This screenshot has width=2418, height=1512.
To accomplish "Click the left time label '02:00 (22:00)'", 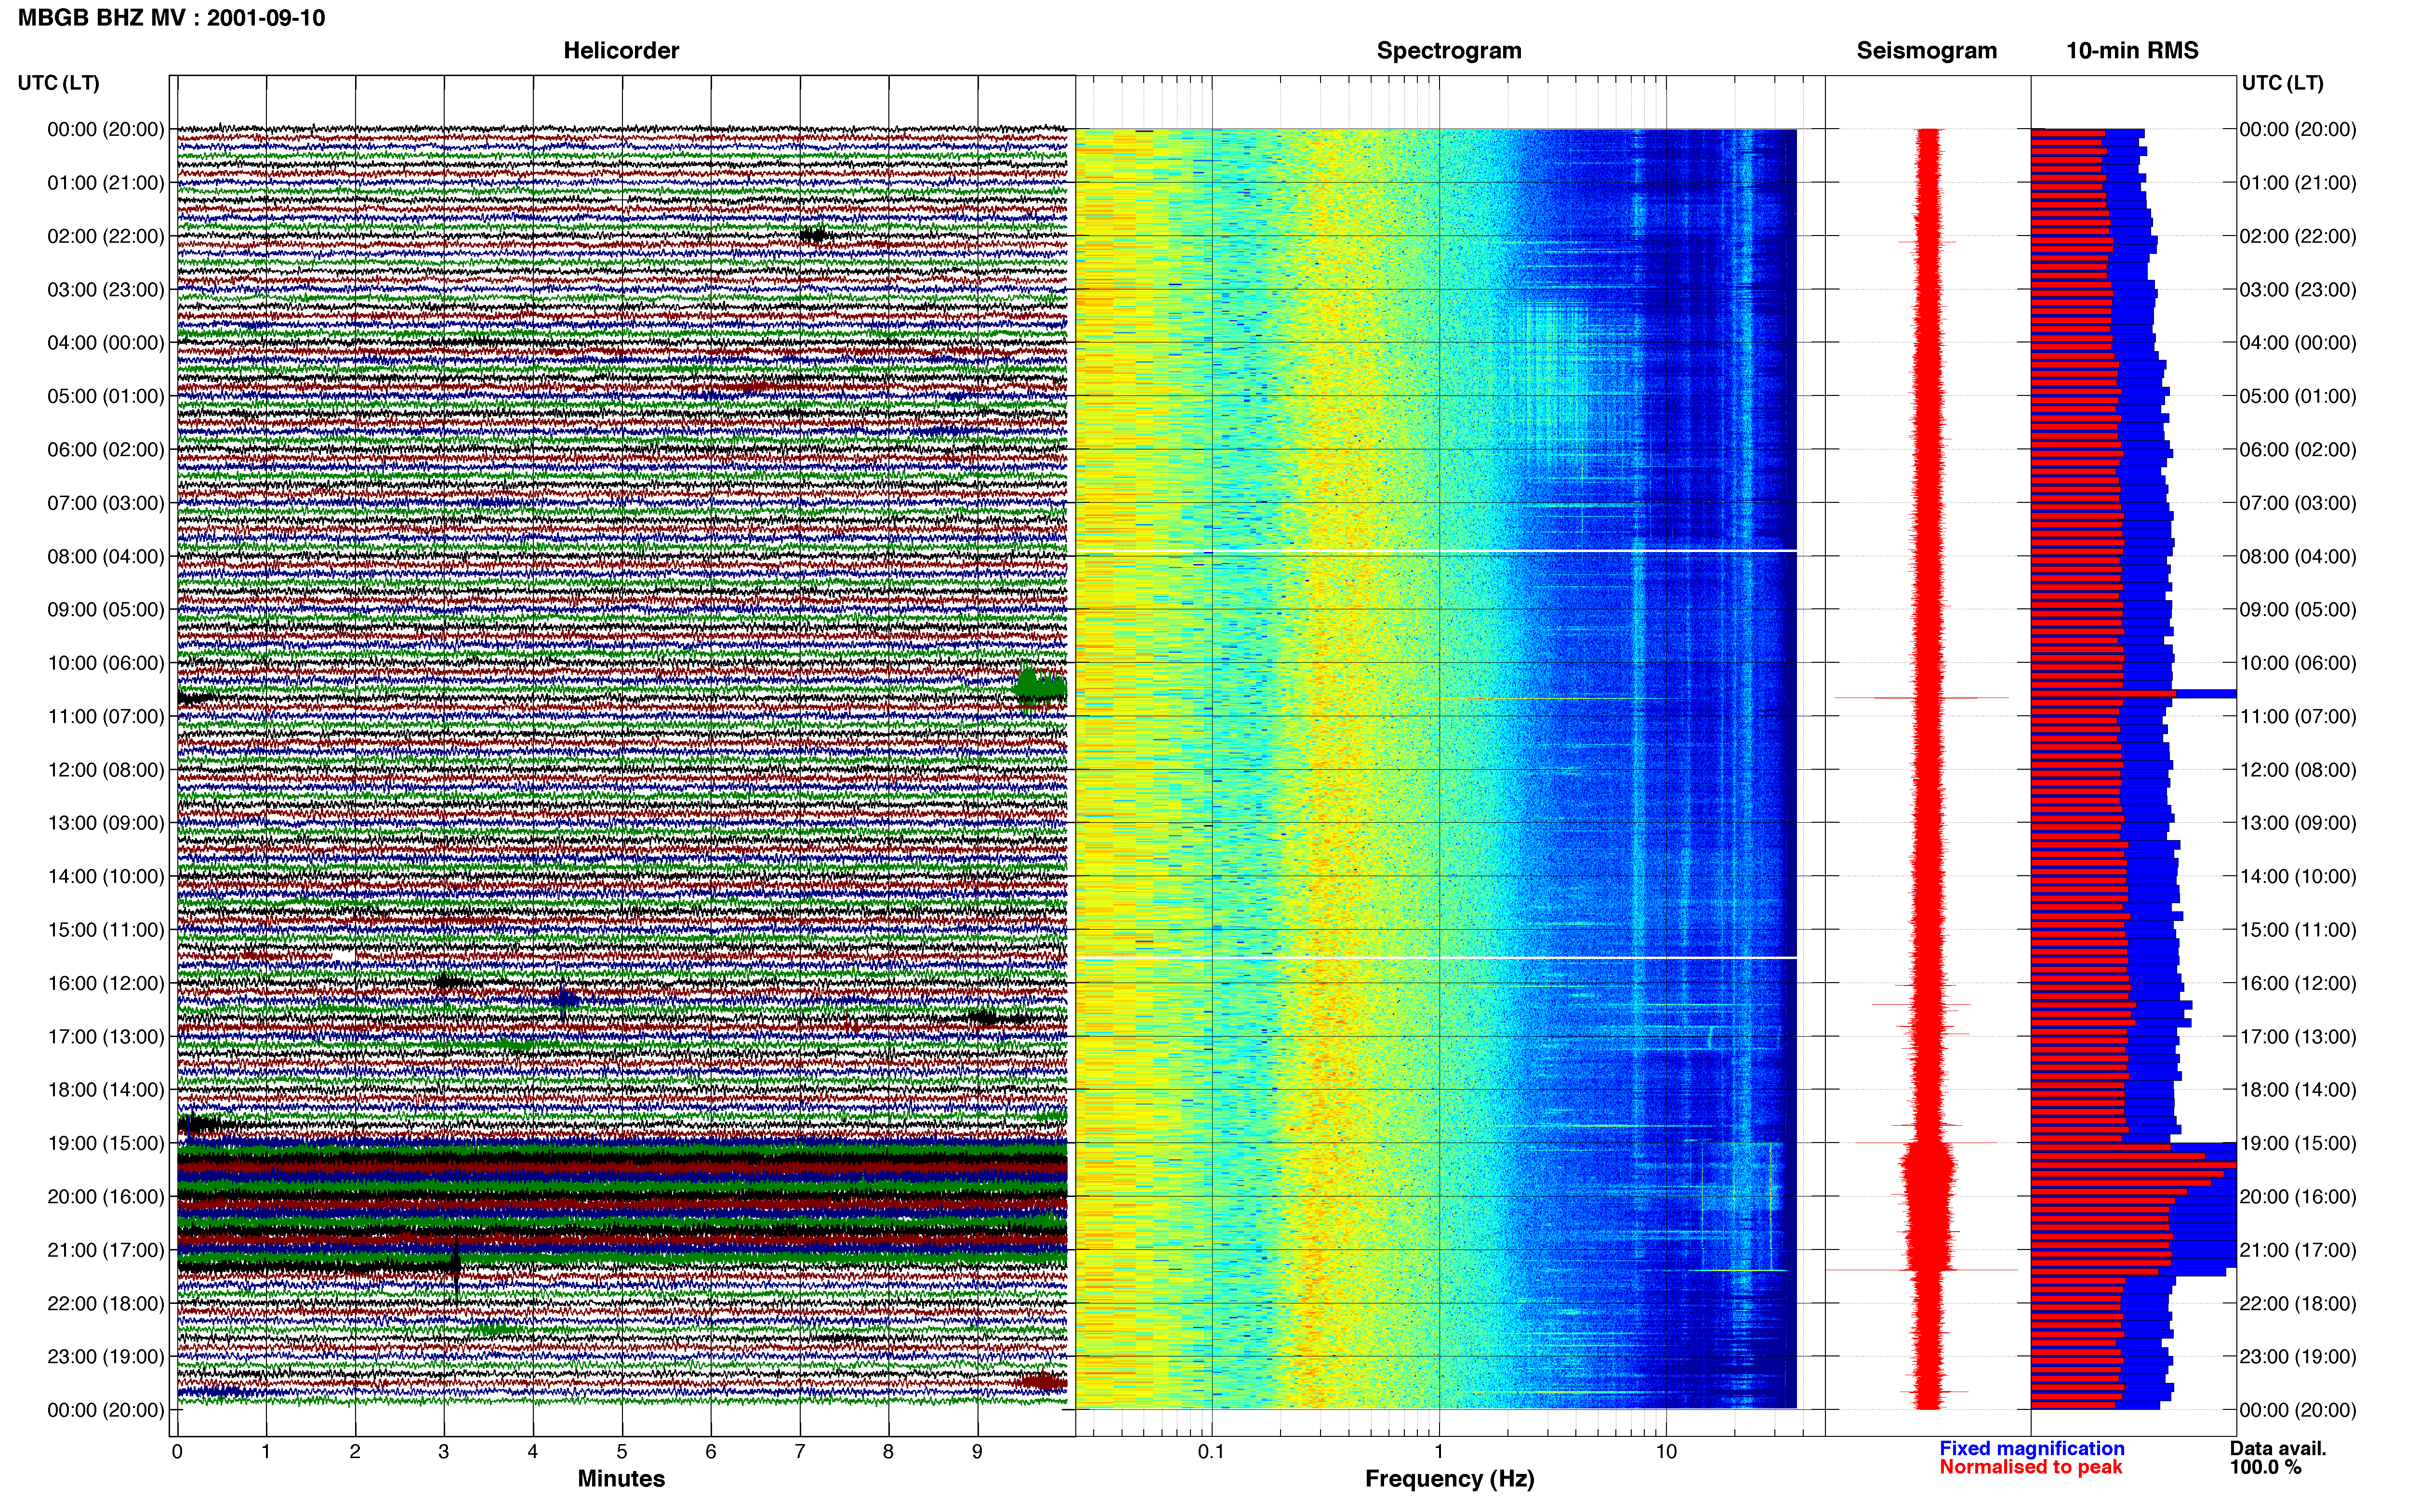I will (x=106, y=236).
